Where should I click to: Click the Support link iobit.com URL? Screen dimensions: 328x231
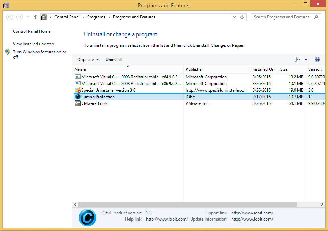click(252, 213)
